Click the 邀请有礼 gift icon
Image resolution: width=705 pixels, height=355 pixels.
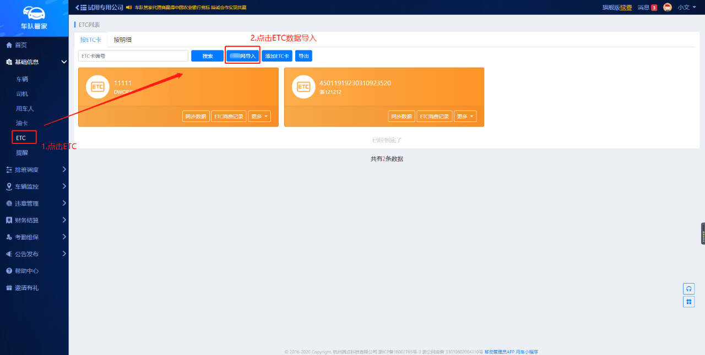[x=9, y=288]
